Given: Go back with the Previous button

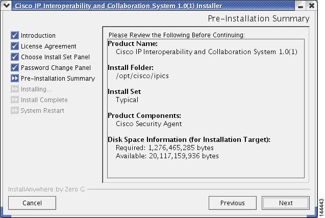Looking at the screenshot, I should [x=232, y=203].
